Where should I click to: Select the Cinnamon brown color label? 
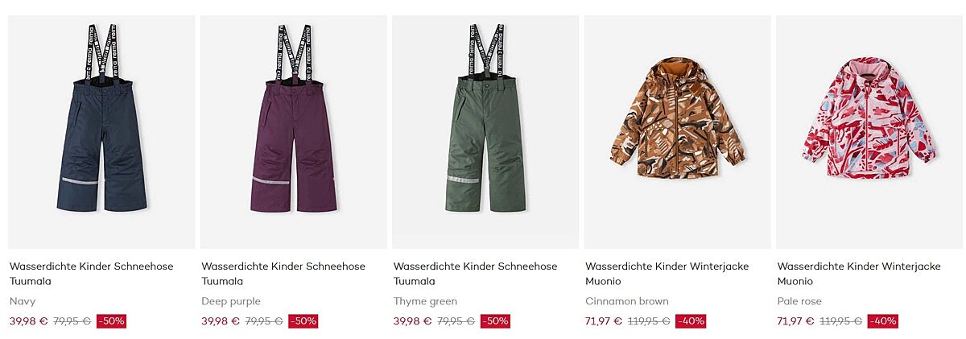627,301
